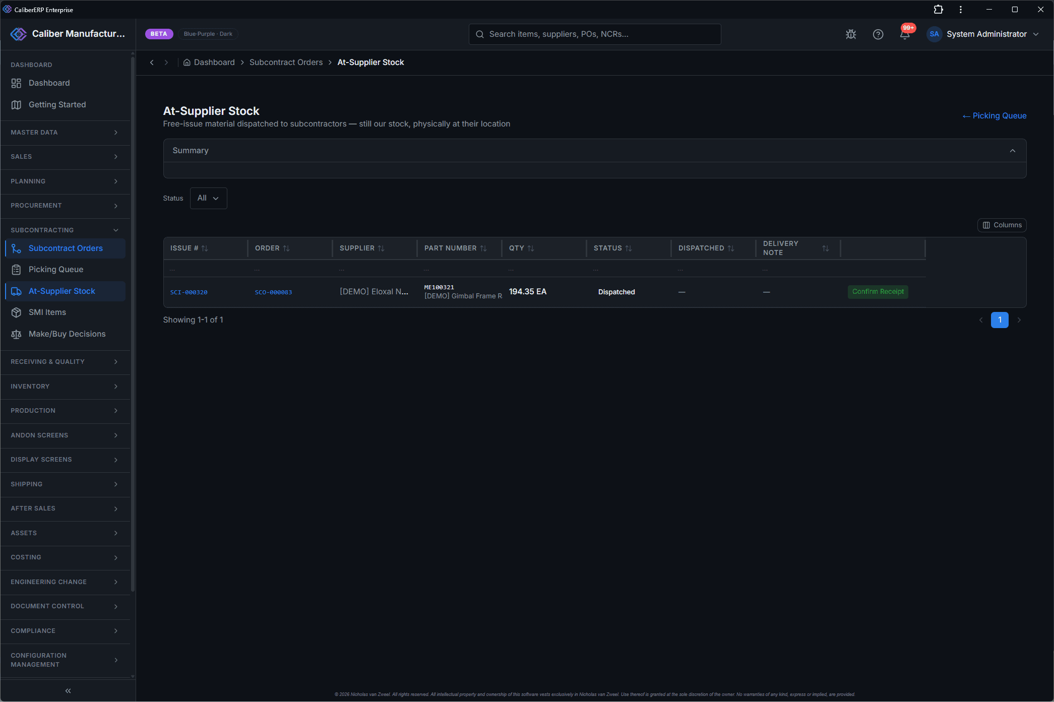Click the Blue-Purple Dark theme badge
Image resolution: width=1054 pixels, height=702 pixels.
pos(208,34)
